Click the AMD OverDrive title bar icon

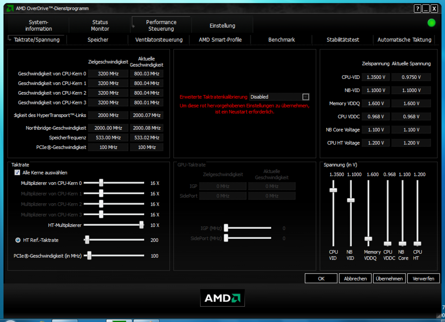(10, 8)
